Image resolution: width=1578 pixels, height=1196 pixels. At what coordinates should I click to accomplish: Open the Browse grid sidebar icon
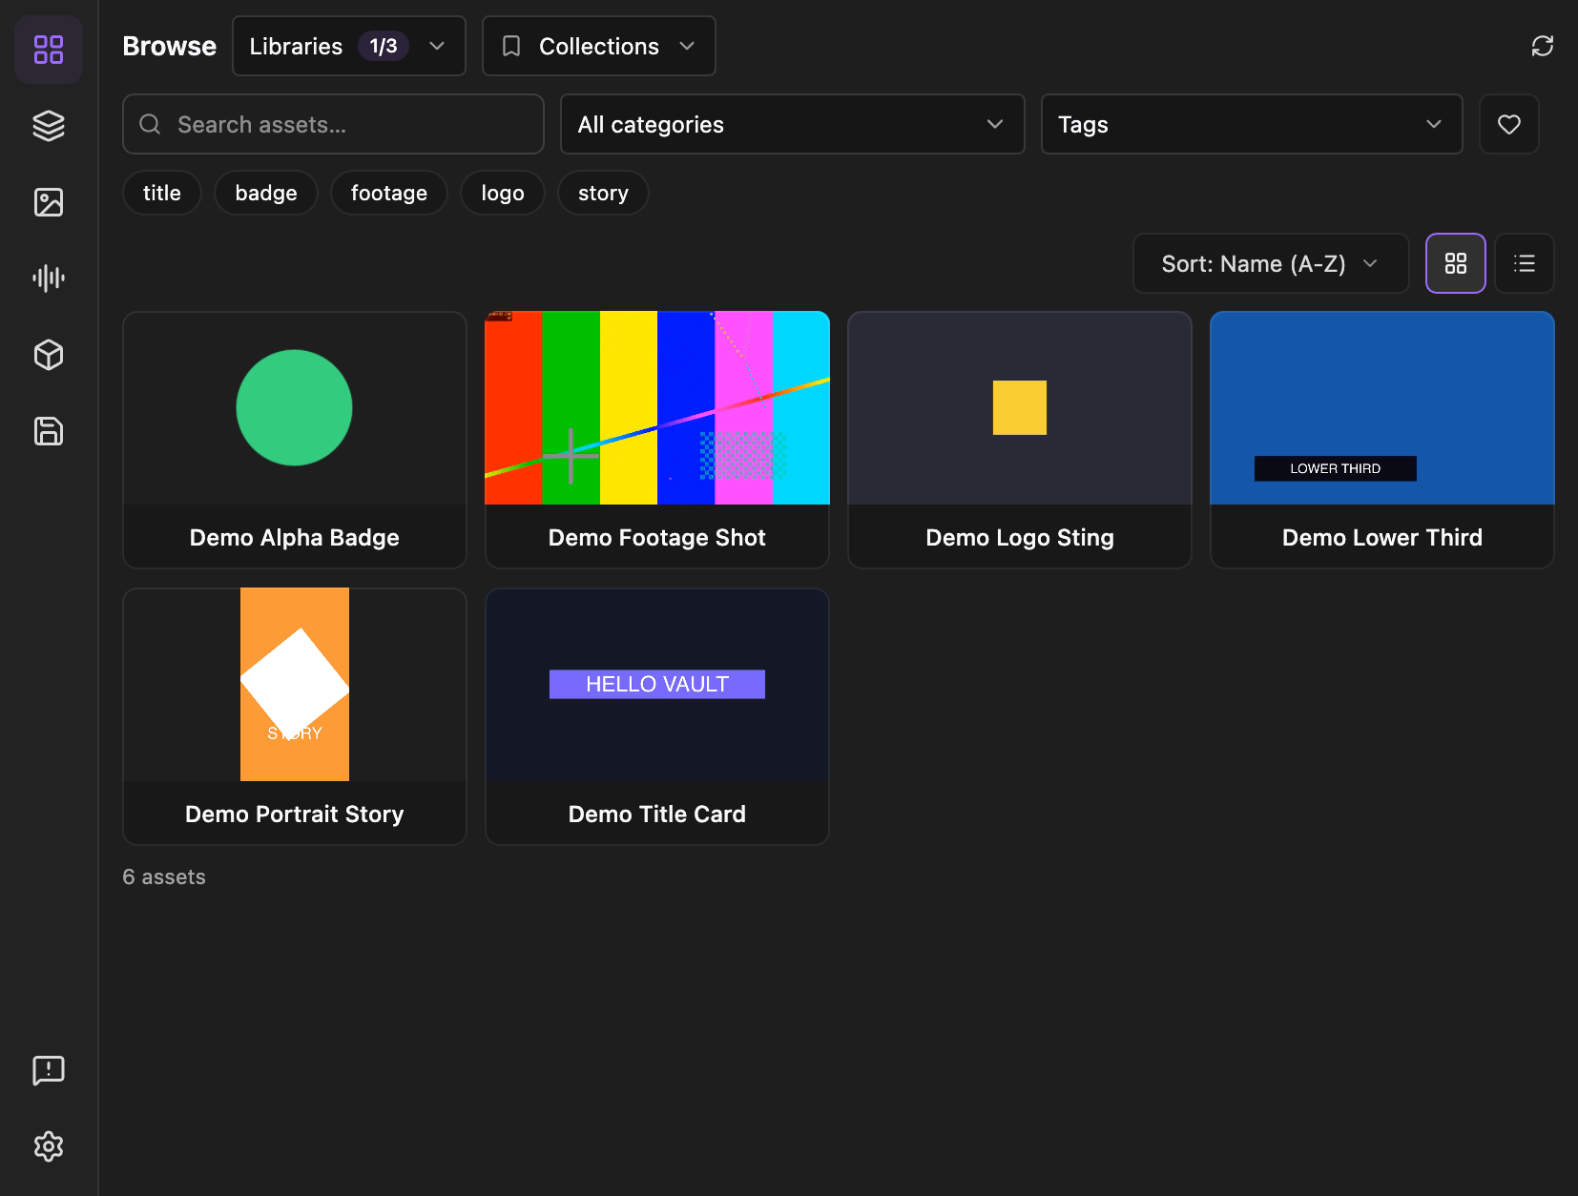[49, 50]
